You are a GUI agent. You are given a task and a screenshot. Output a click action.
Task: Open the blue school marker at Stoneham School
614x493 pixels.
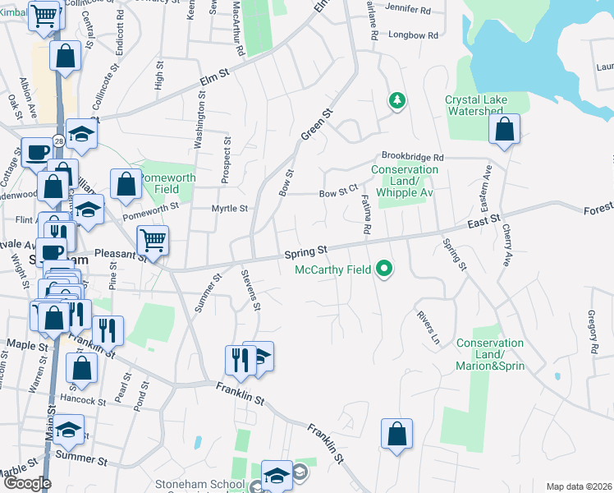click(x=277, y=477)
